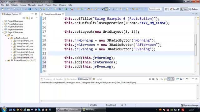
Task: Click the Save toolbar icon
Action: tap(14, 9)
